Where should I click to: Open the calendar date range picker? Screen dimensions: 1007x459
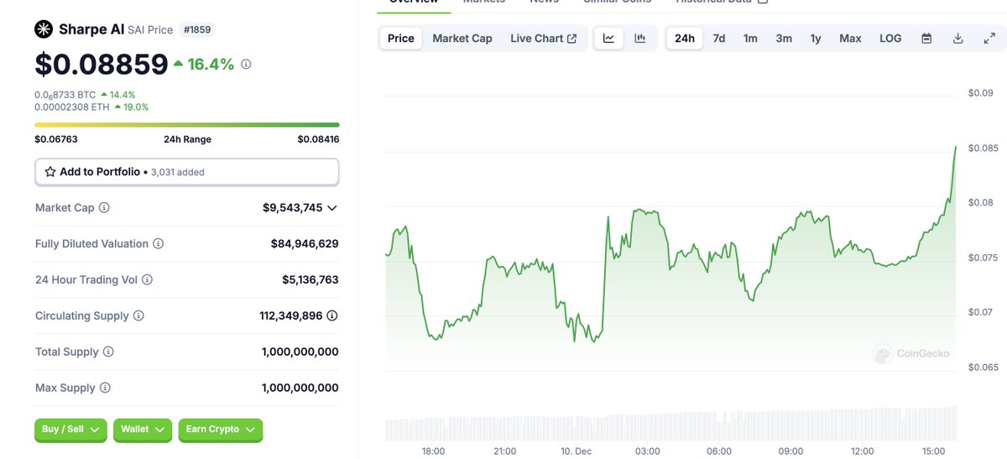[x=926, y=39]
